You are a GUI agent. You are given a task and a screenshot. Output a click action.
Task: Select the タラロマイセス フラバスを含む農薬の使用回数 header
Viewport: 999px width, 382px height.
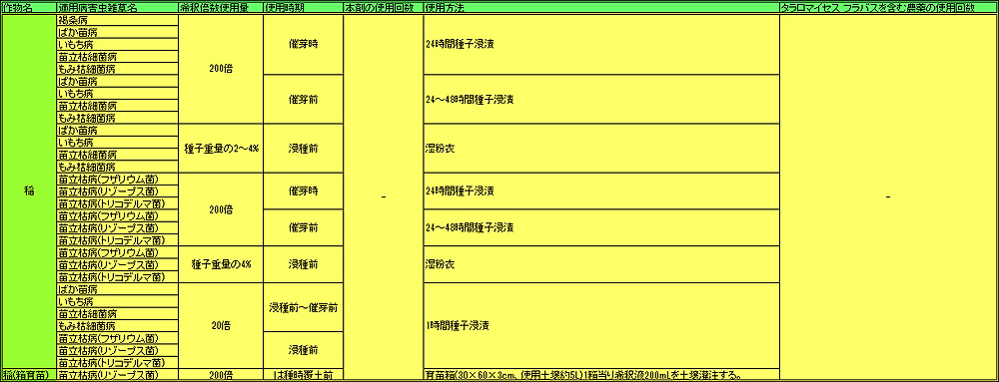[888, 8]
